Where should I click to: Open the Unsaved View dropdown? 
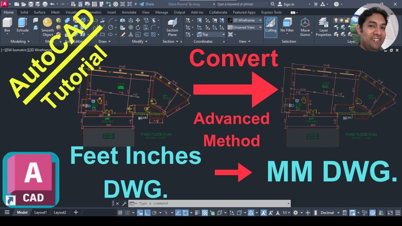pyautogui.click(x=245, y=27)
